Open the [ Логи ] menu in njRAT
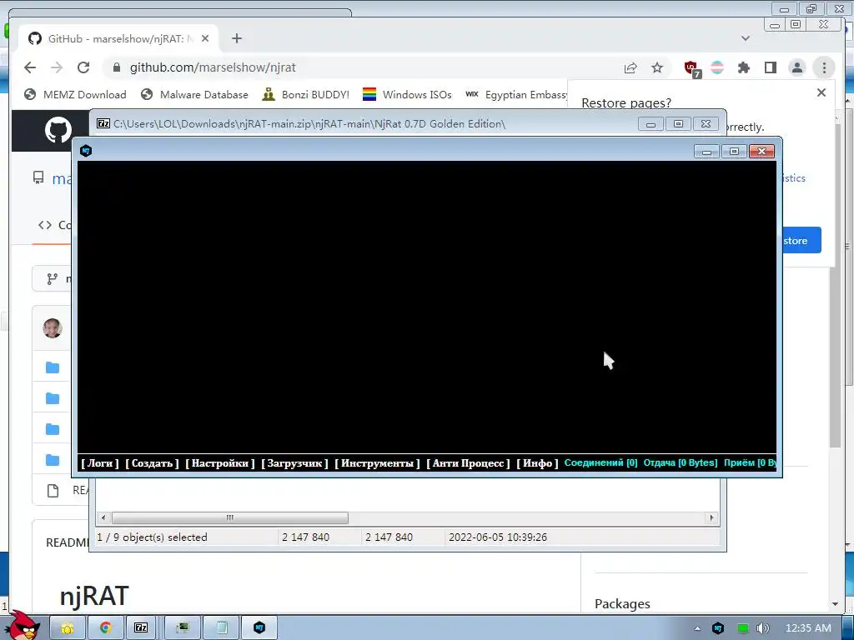 tap(100, 463)
